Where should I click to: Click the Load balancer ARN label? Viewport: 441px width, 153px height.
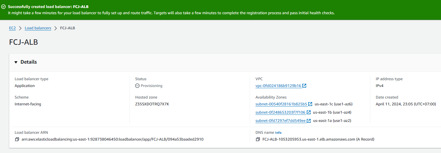coord(31,133)
